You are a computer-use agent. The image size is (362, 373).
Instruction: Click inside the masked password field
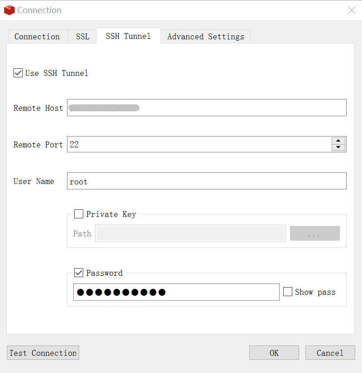coord(176,292)
